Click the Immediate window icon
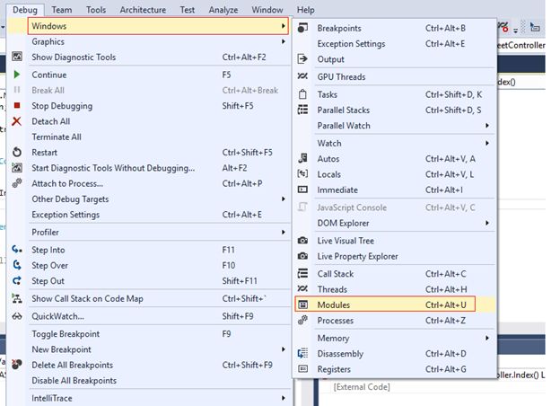Viewport: 560px width, 406px height. [x=302, y=190]
